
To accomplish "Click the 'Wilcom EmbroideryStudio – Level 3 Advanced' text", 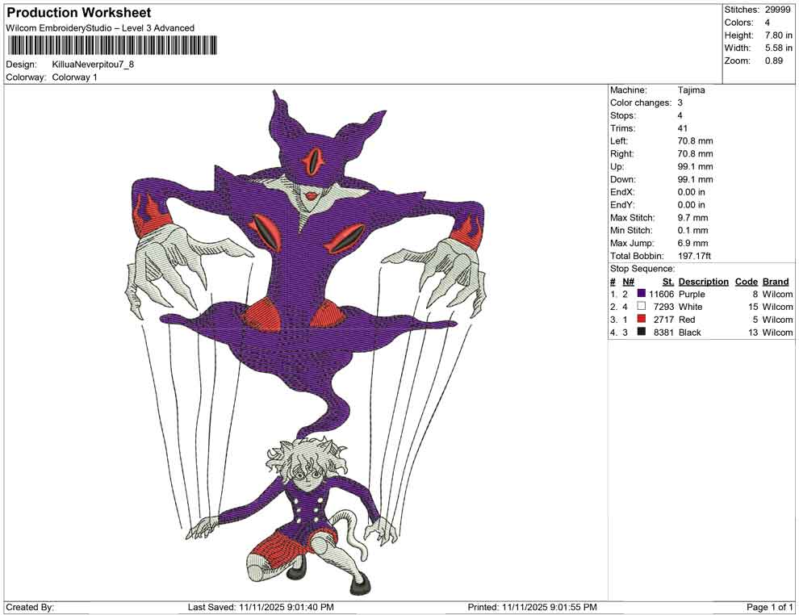I will pyautogui.click(x=100, y=28).
